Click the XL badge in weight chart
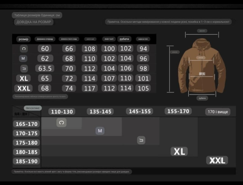The width and height of the screenshot is (243, 185). pos(179,151)
